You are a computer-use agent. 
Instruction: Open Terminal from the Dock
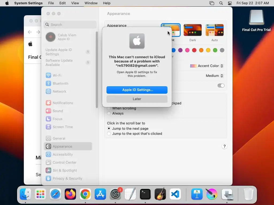(x=145, y=194)
